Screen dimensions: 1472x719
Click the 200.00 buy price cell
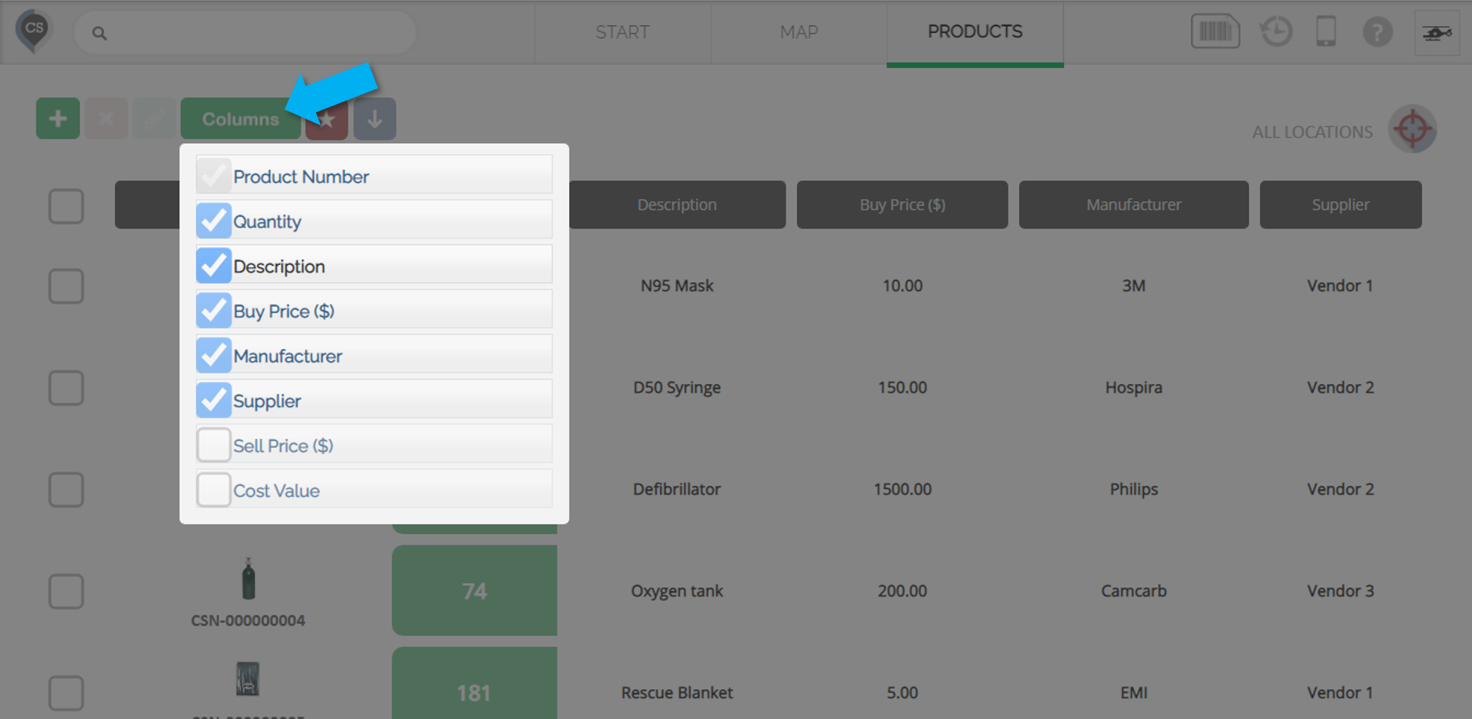(x=902, y=590)
